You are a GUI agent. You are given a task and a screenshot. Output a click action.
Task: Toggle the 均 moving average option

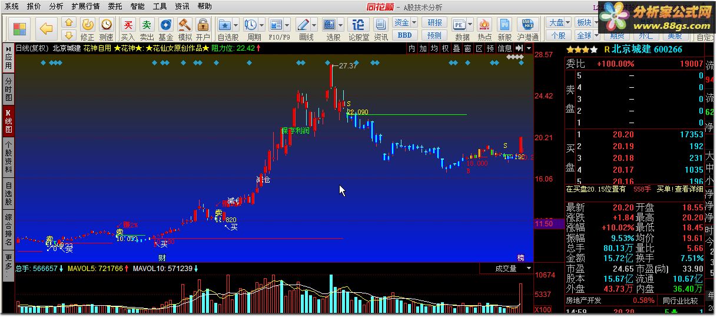434,48
